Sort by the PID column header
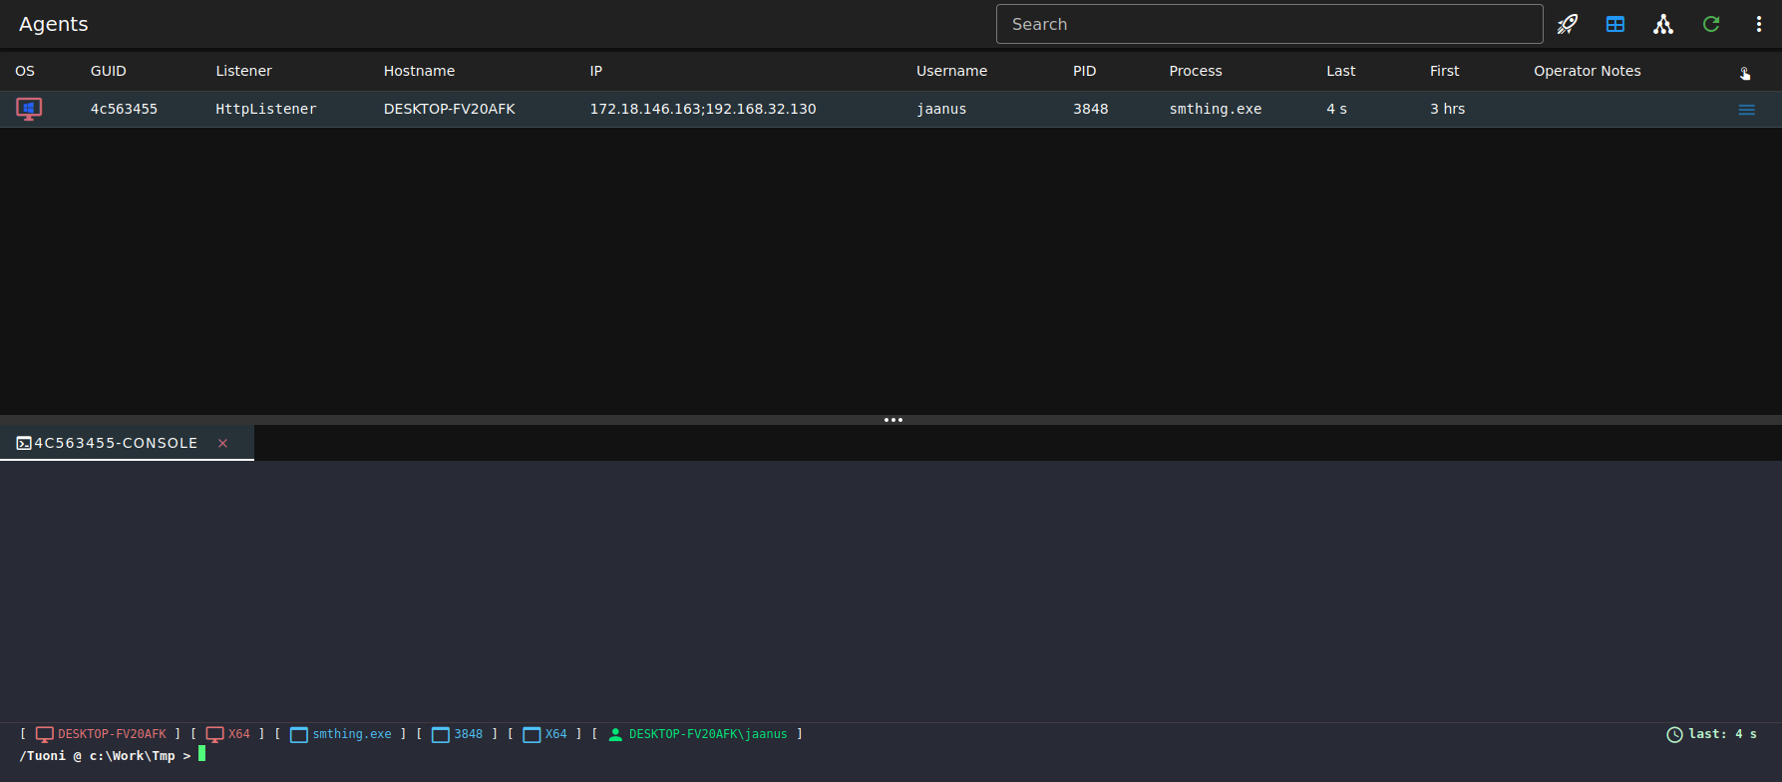The image size is (1782, 782). tap(1085, 71)
